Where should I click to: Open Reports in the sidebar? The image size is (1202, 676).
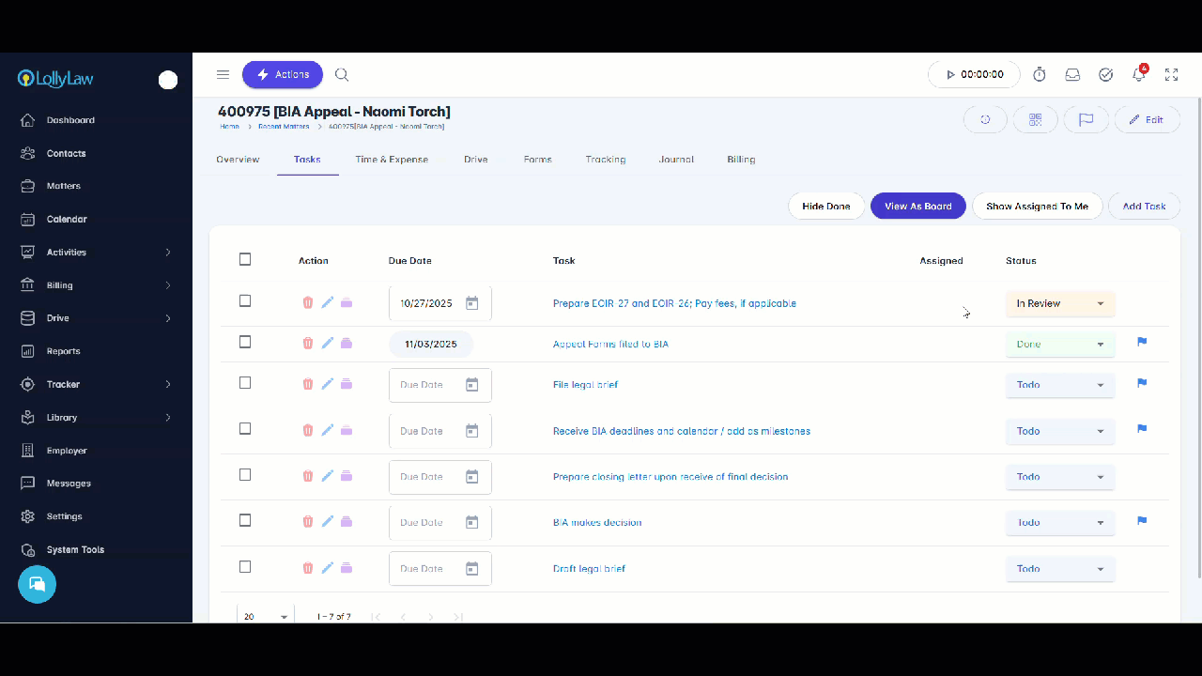coord(63,351)
